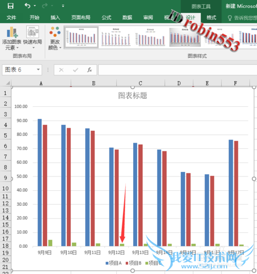
Task: Expand the name box dropdown arrow
Action: (x=38, y=70)
